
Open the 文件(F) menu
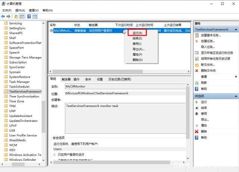pos(7,10)
